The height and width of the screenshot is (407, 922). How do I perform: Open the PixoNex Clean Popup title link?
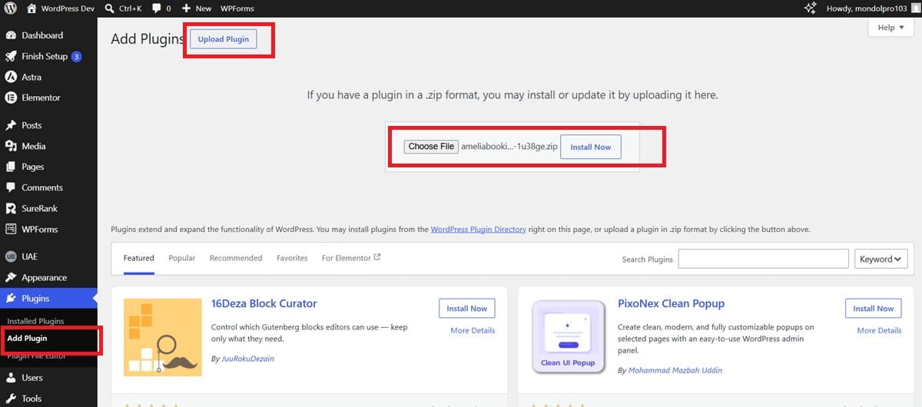672,303
